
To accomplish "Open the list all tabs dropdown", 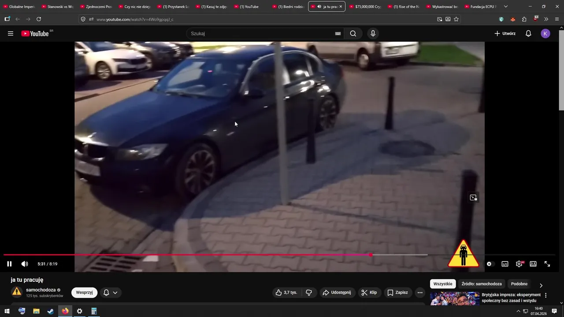I will pyautogui.click(x=505, y=7).
